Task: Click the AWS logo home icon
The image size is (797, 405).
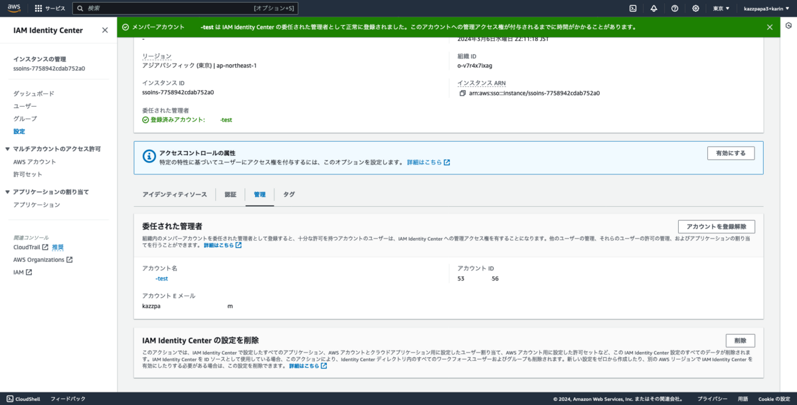Action: pyautogui.click(x=15, y=8)
